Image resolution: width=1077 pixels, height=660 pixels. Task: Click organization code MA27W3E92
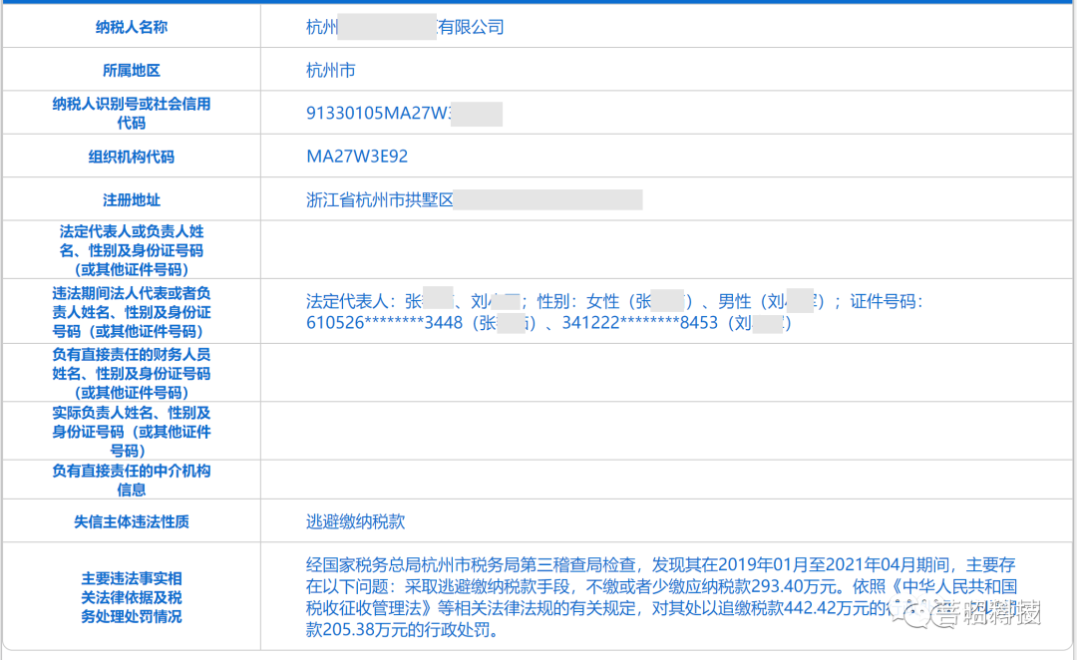coord(357,157)
